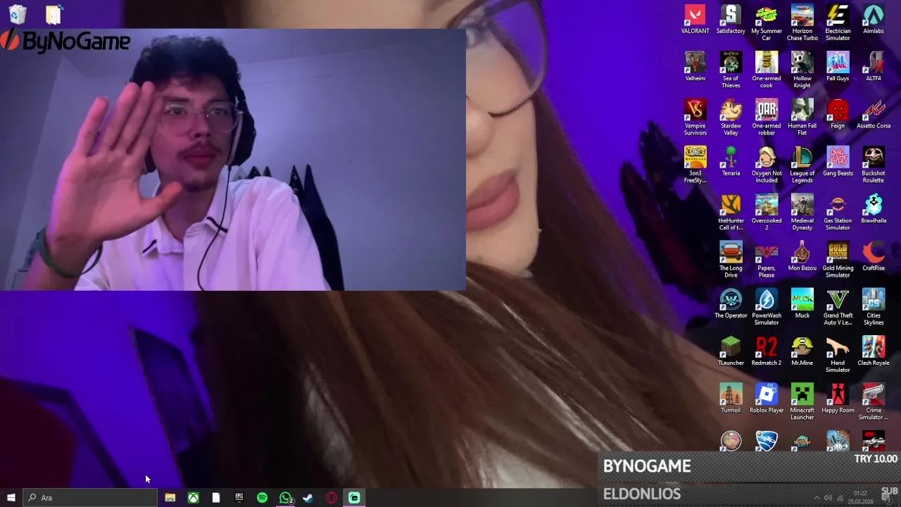This screenshot has height=507, width=901.
Task: Click the Grand Theft Auto V icon
Action: pos(838,306)
